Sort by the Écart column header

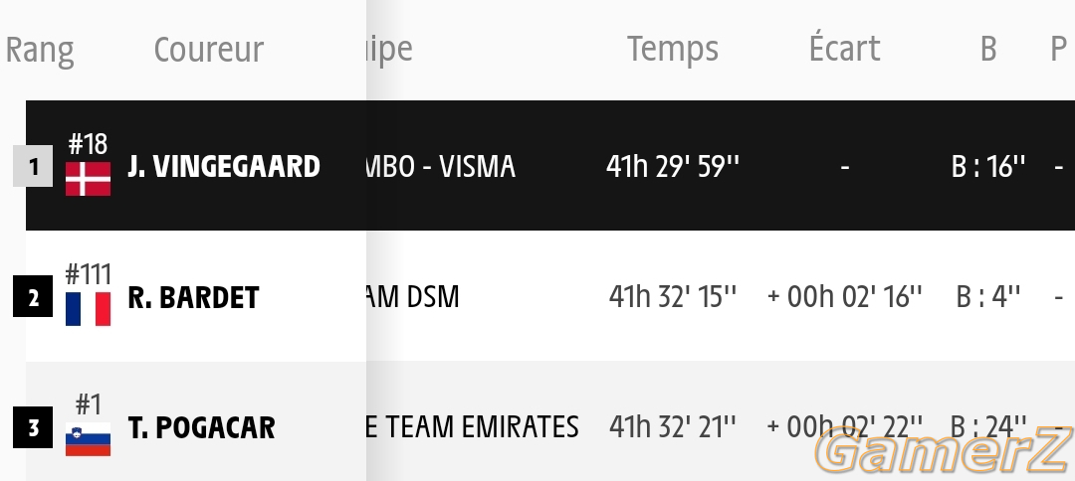pyautogui.click(x=845, y=48)
